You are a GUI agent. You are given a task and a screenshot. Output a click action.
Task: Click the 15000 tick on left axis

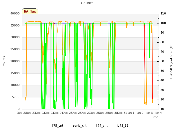[15, 73]
